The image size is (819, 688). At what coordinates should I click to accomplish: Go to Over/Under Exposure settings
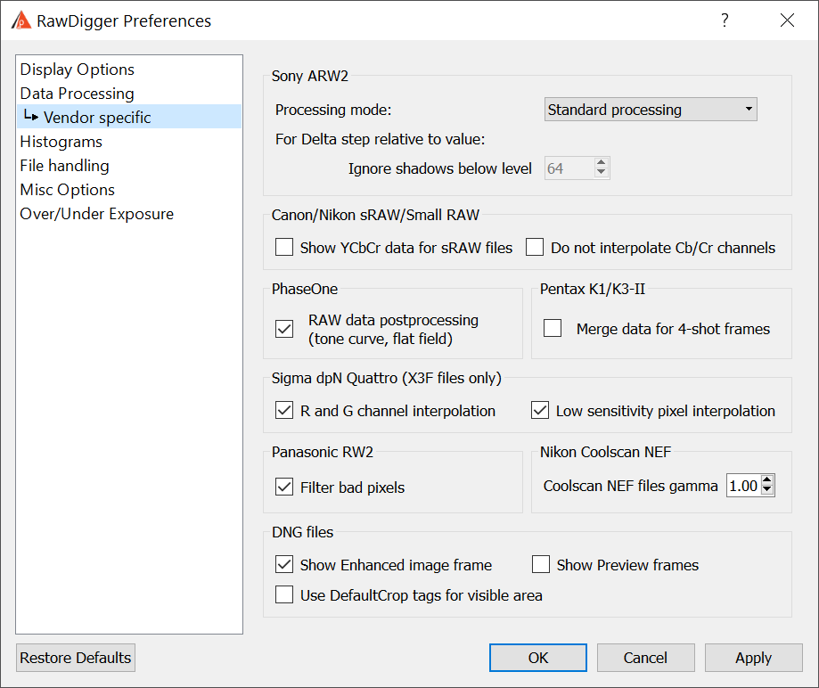pos(96,214)
